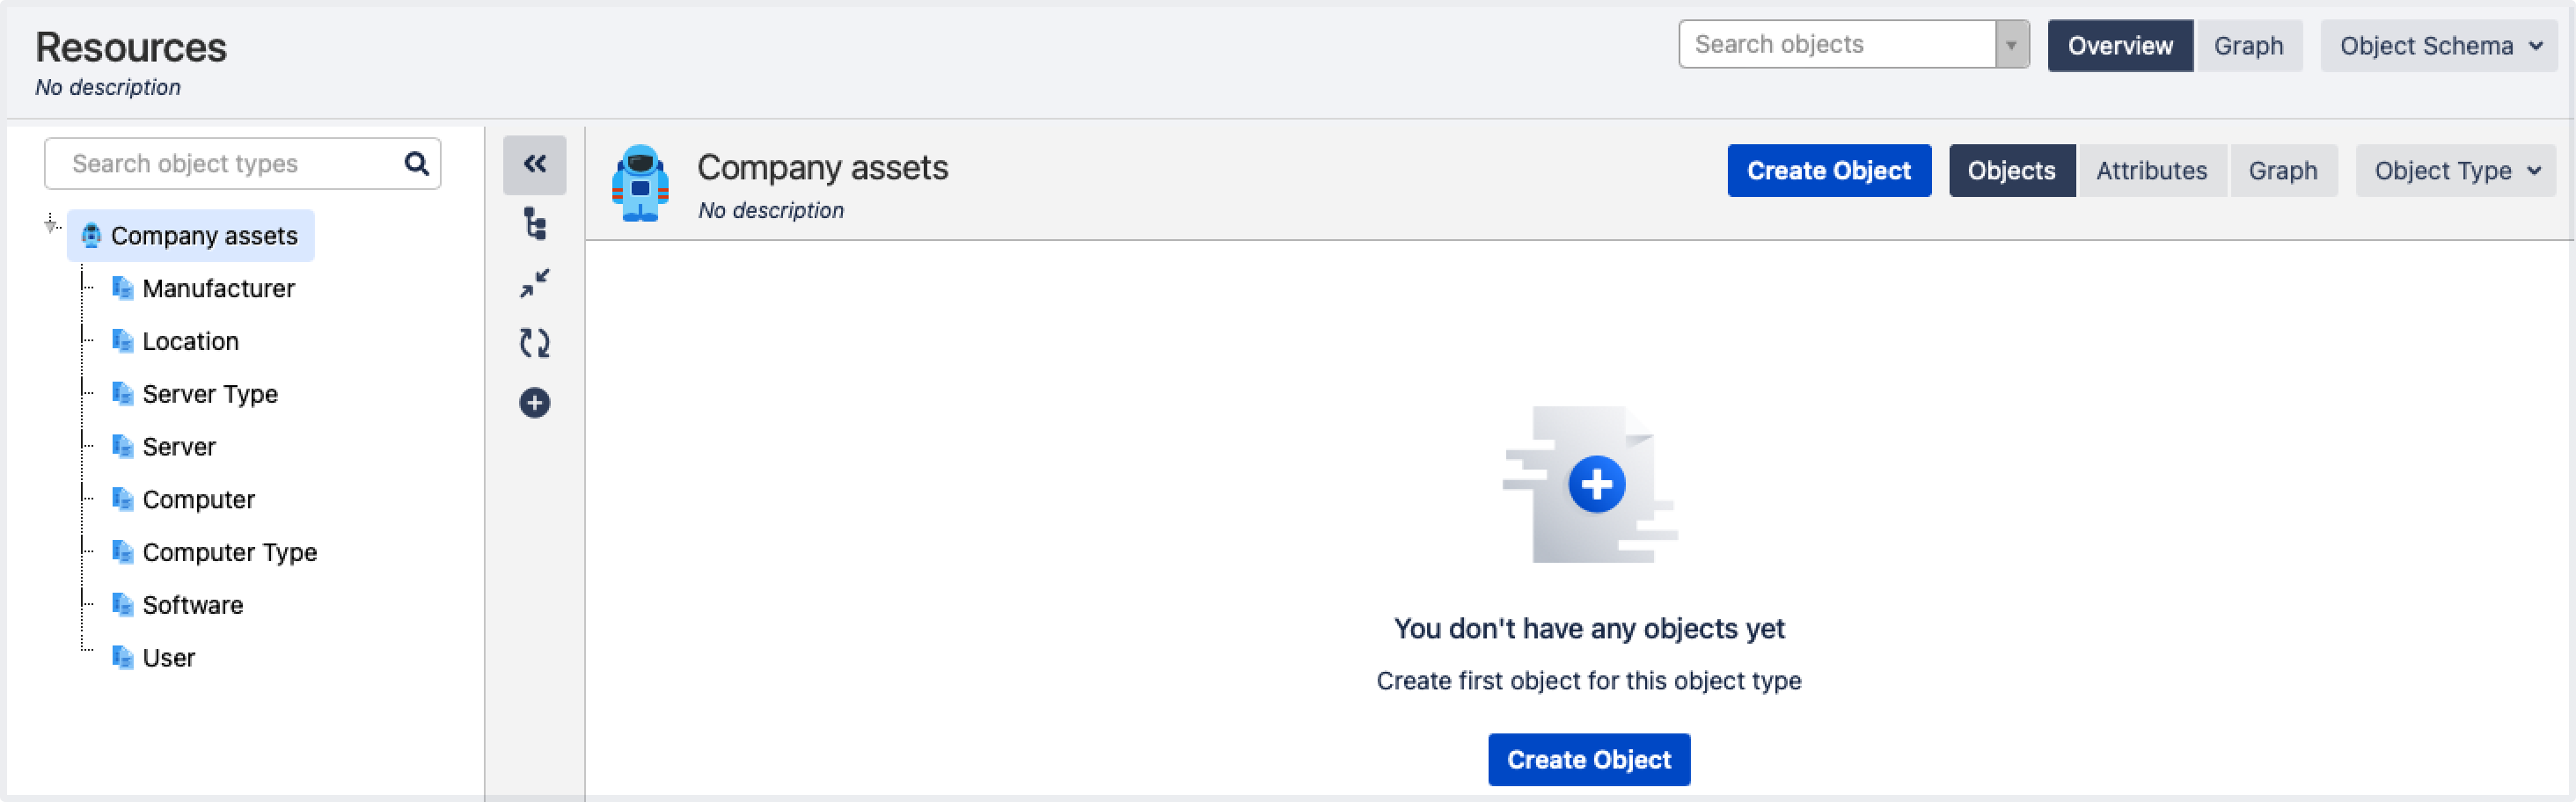Add a new object type using the plus icon
Image resolution: width=2576 pixels, height=802 pixels.
coord(535,401)
